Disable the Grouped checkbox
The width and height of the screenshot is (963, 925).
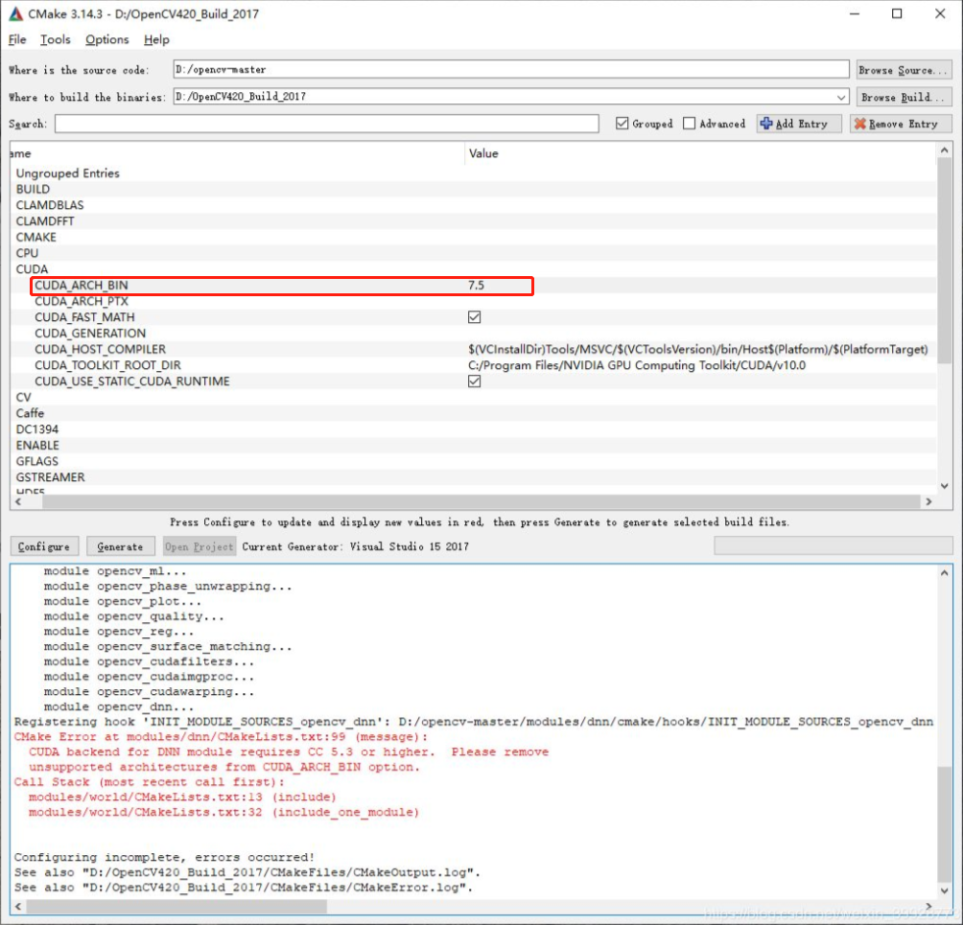click(623, 123)
